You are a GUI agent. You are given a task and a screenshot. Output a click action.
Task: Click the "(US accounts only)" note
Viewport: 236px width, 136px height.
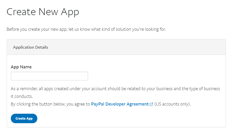coord(172,104)
